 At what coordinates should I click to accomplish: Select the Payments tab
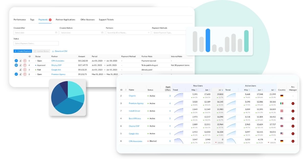pyautogui.click(x=45, y=20)
